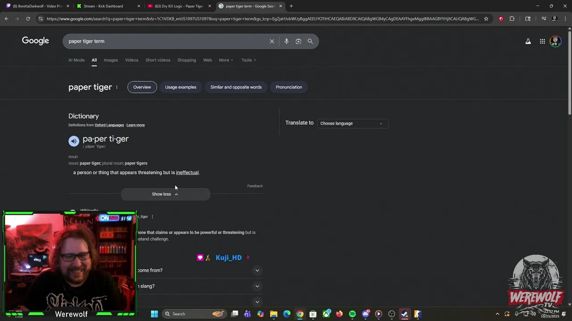Open Microsoft Edge from the taskbar
This screenshot has height=321, width=572.
coord(287,314)
